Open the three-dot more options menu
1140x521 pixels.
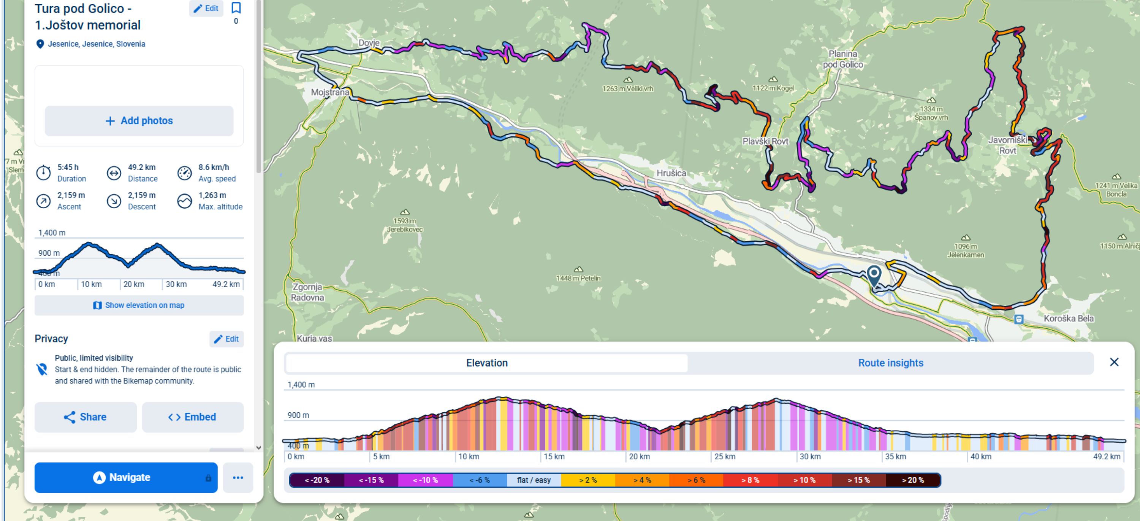tap(238, 478)
